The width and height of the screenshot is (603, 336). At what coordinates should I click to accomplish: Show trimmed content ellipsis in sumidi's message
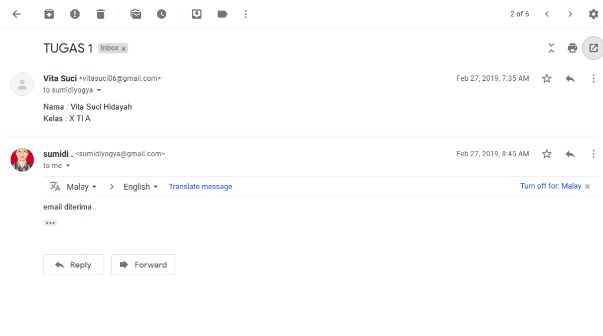pos(50,223)
